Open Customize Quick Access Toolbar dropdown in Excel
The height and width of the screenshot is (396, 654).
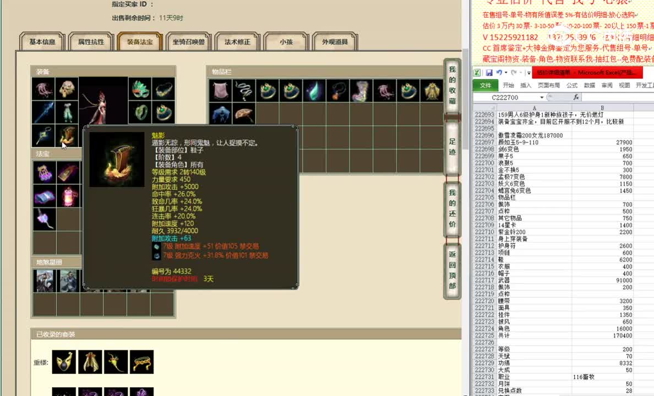[528, 73]
